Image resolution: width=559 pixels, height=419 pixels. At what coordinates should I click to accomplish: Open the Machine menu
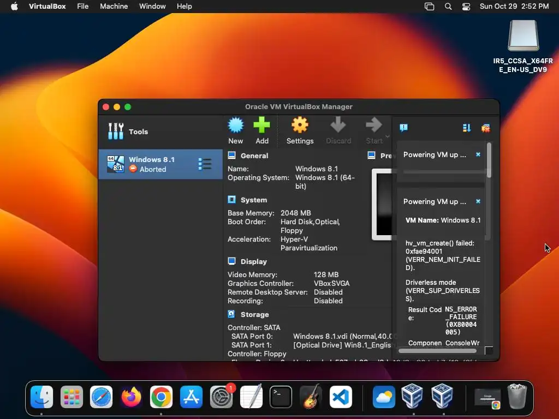tap(114, 7)
